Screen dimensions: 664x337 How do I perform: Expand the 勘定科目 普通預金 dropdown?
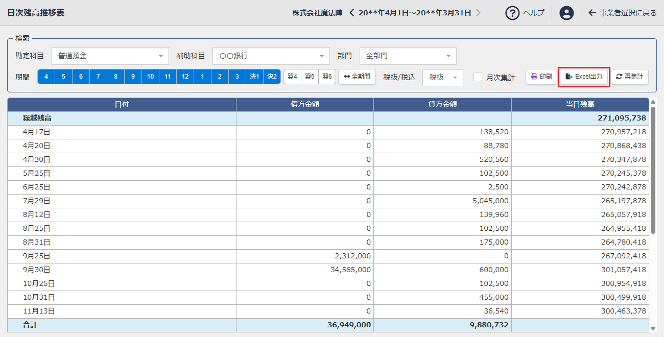pyautogui.click(x=110, y=56)
